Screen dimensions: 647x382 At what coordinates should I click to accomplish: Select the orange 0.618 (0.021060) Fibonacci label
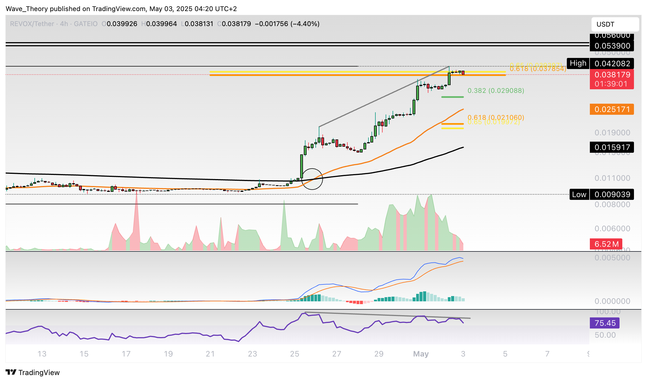496,117
